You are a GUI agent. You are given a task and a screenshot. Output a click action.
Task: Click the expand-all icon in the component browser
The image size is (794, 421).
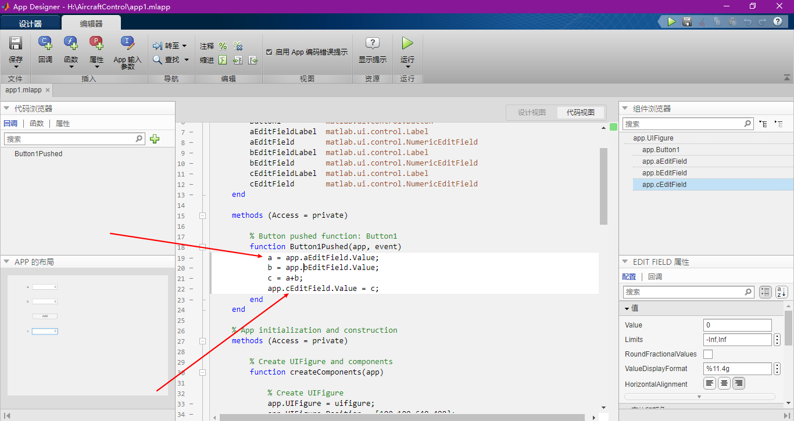pyautogui.click(x=763, y=124)
